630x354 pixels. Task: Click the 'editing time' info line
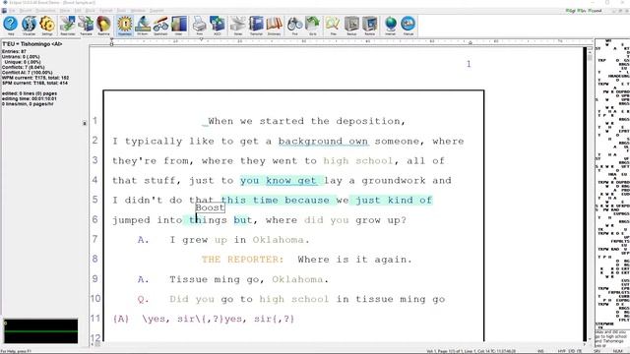point(30,98)
